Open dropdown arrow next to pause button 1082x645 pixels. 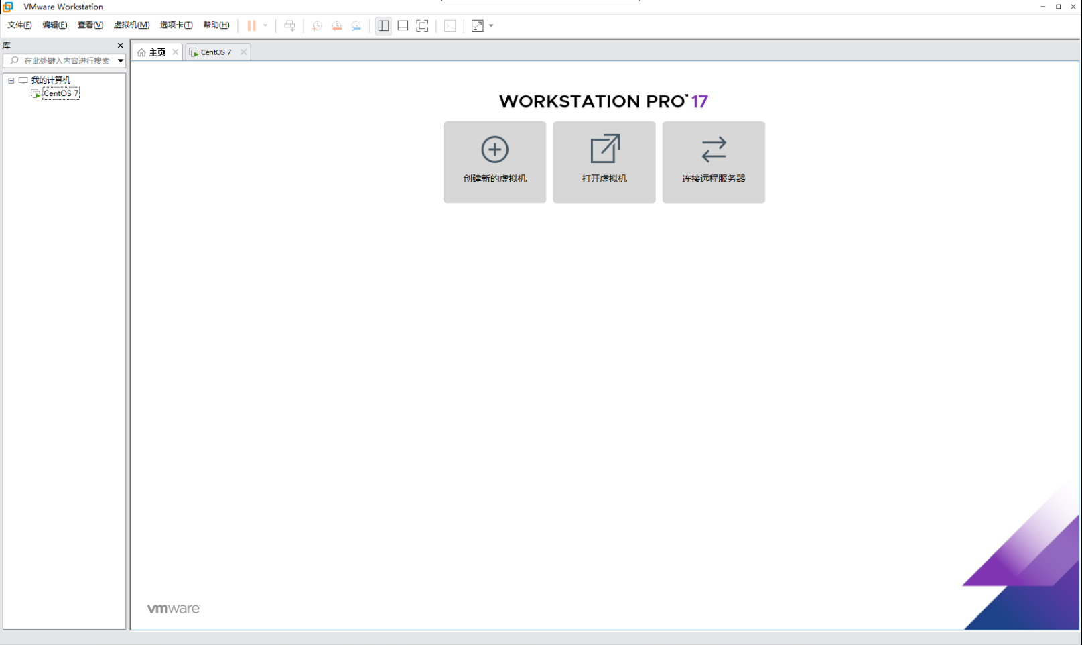(x=265, y=25)
